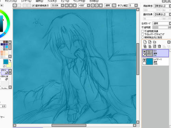Delete the selected layer using trash icon

159,46
